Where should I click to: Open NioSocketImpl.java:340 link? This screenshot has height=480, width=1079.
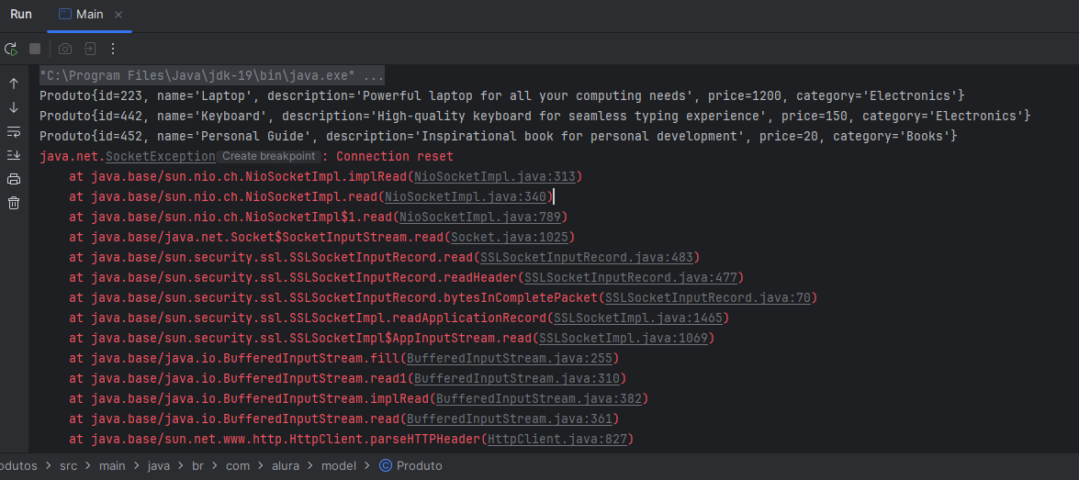point(466,196)
